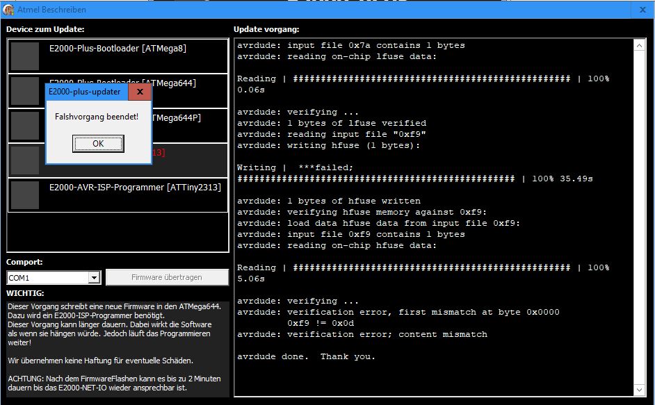Click OK in the E2000-plus-updater dialog
The width and height of the screenshot is (655, 405).
[98, 144]
